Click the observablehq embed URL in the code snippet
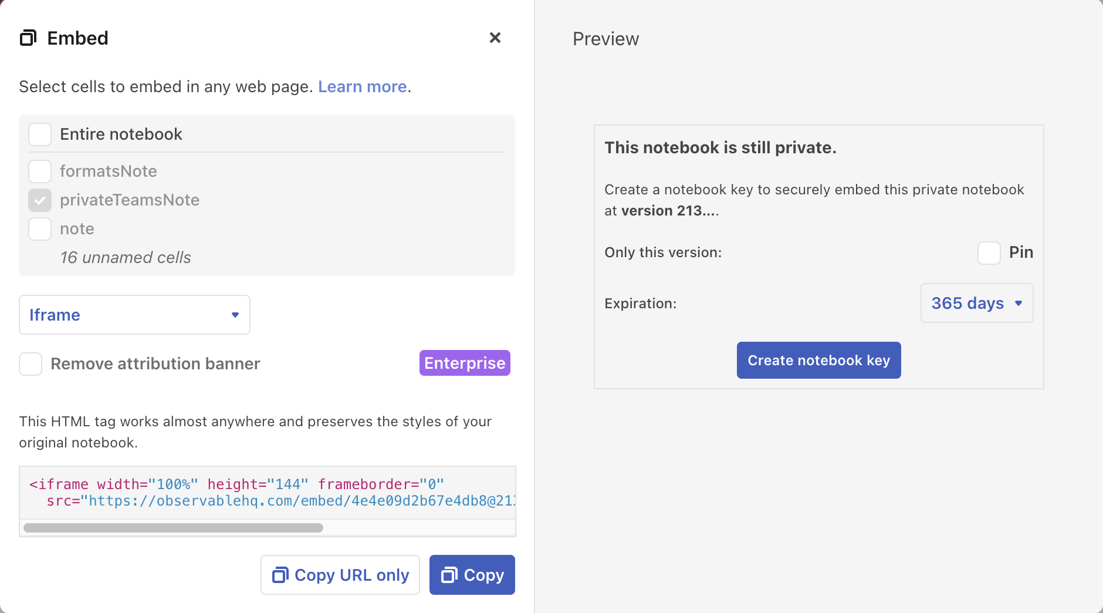 [x=299, y=501]
